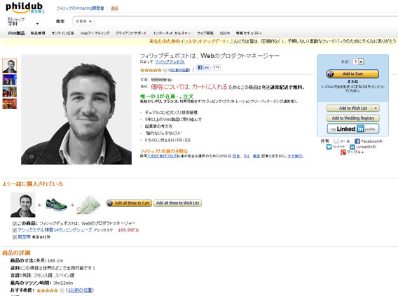The height and width of the screenshot is (296, 398).
Task: Toggle checkbox for Asics running shoes item
Action: pyautogui.click(x=15, y=230)
